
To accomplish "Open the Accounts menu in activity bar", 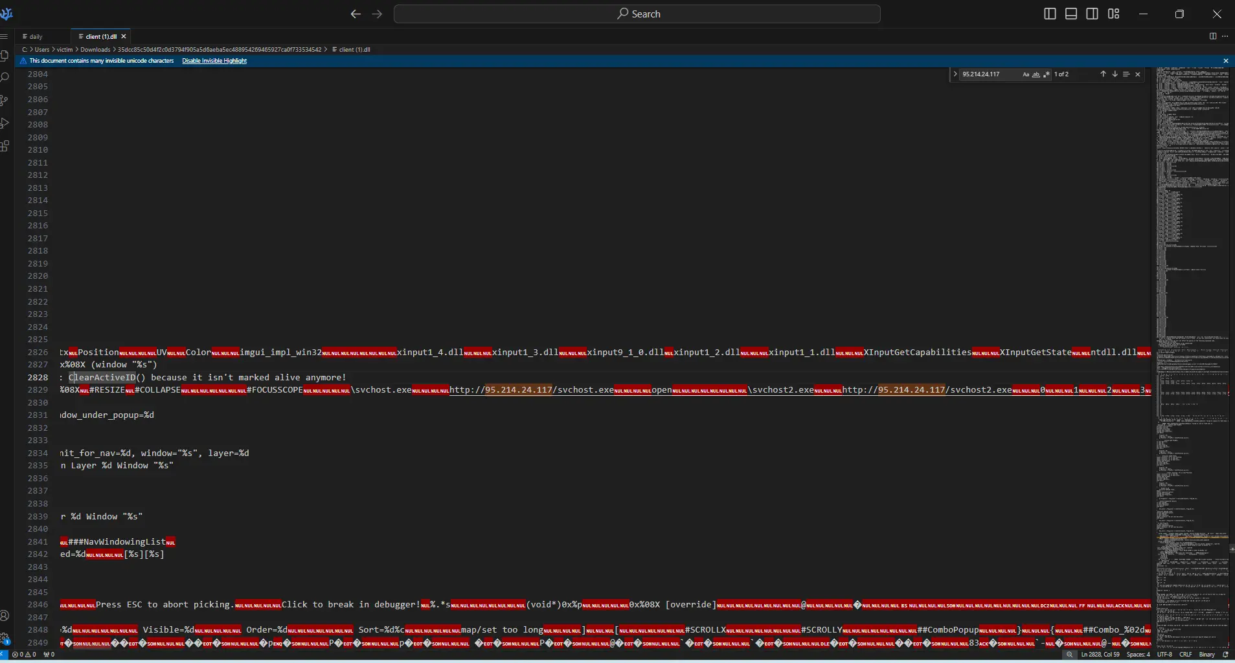I will click(5, 615).
